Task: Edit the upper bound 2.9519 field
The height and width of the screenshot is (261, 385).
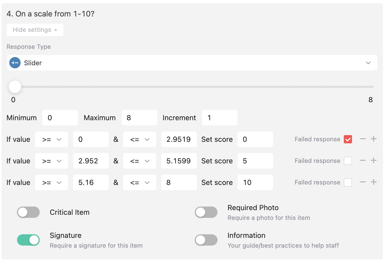Action: (179, 139)
